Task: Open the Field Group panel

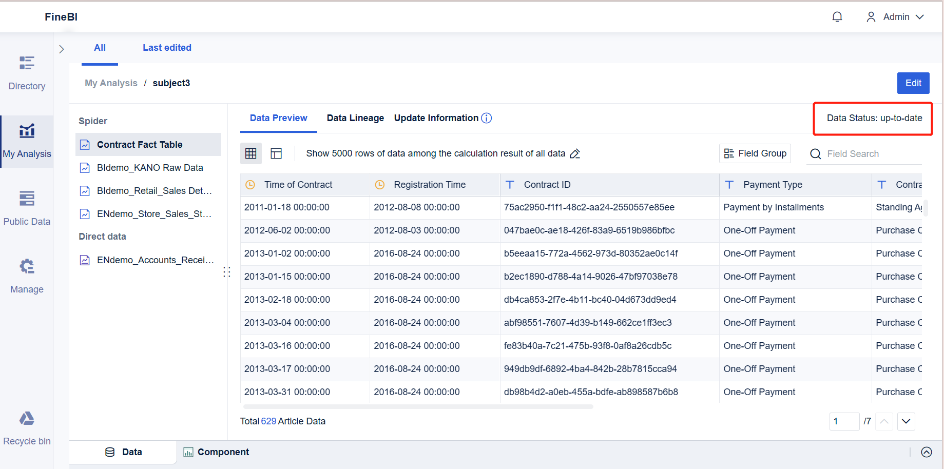Action: pos(755,153)
